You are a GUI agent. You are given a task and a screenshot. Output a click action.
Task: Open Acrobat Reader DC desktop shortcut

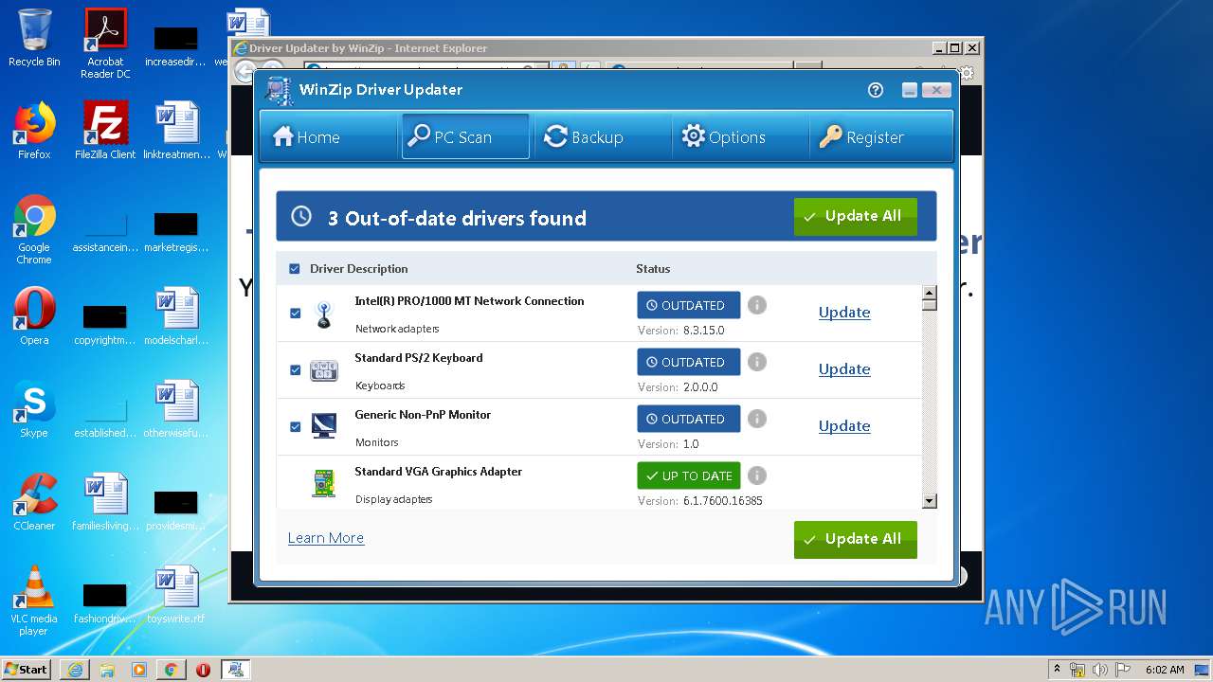[105, 43]
